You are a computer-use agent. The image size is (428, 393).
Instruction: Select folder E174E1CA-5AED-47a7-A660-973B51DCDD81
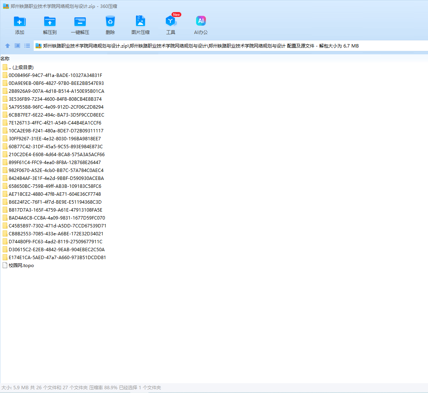coord(54,257)
